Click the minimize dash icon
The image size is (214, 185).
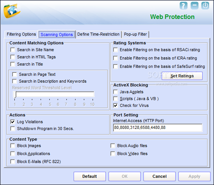click(x=194, y=6)
